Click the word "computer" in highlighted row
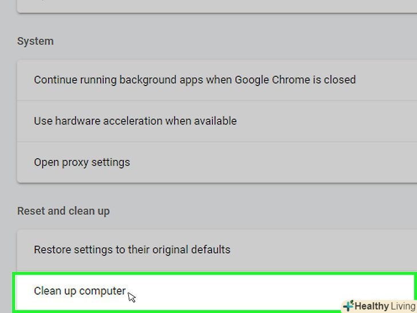The width and height of the screenshot is (417, 313). [103, 291]
